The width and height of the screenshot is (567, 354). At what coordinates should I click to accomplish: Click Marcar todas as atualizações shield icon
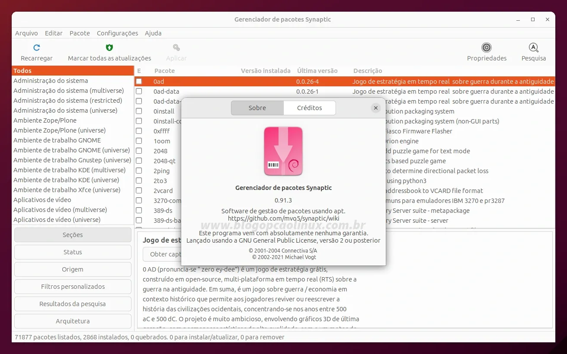[109, 47]
